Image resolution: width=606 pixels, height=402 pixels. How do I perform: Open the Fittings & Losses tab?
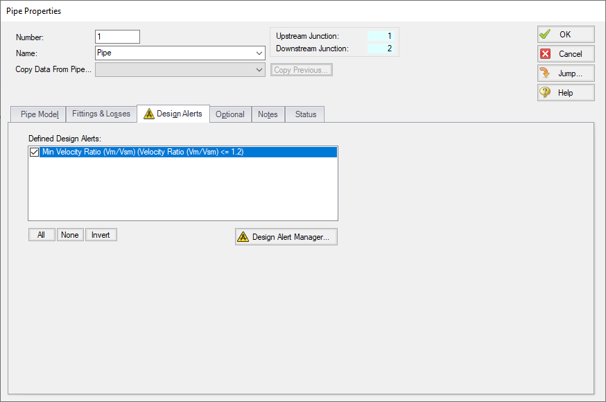tap(101, 114)
